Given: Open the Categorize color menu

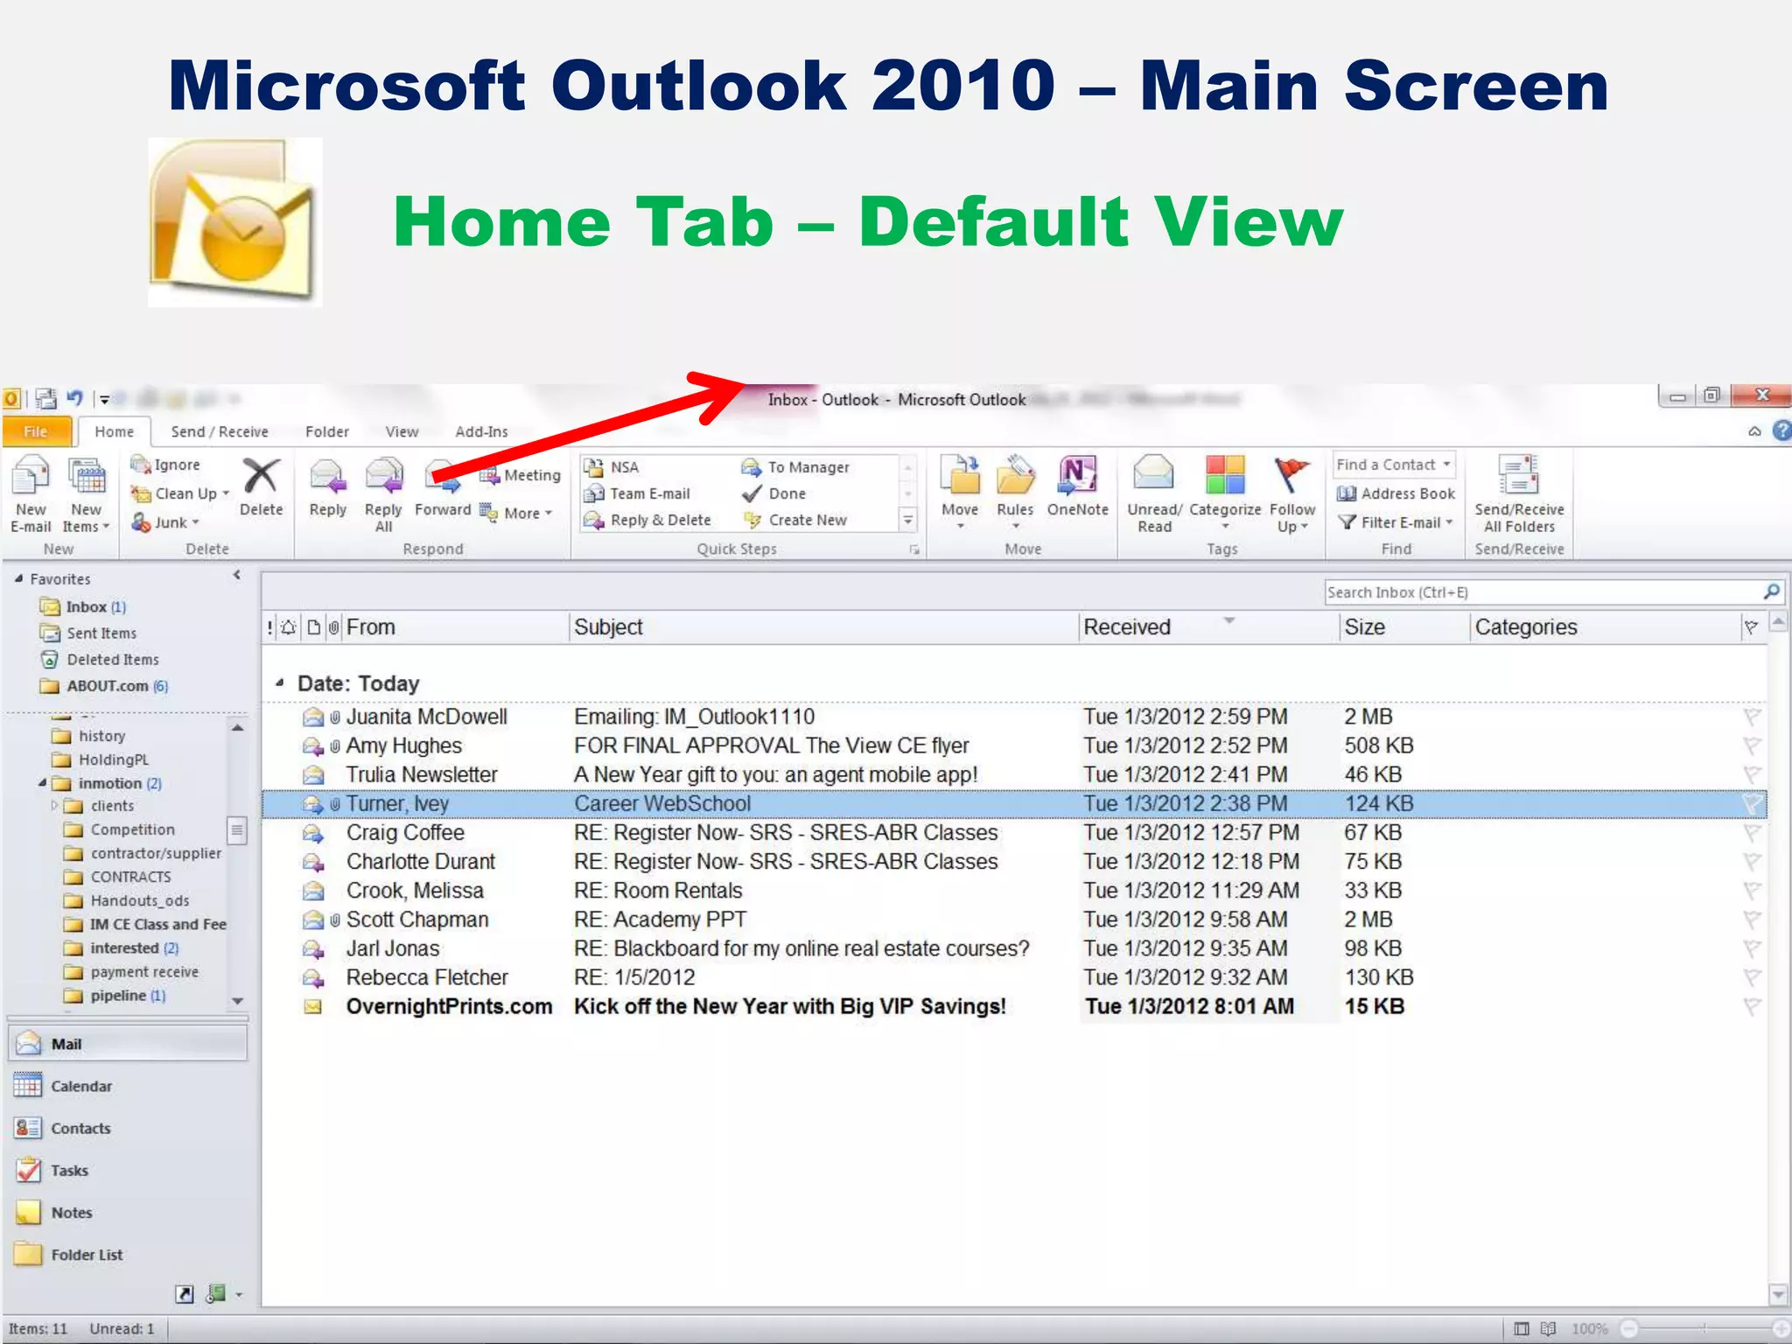Looking at the screenshot, I should (1225, 493).
